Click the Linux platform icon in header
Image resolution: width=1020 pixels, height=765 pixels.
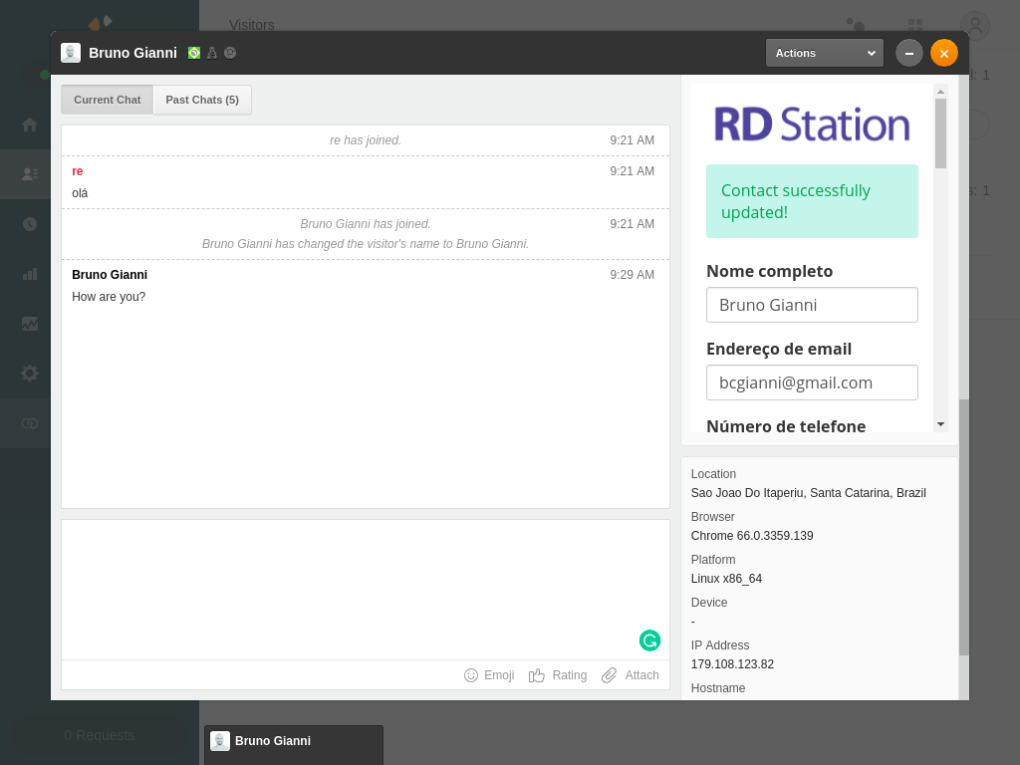coord(212,53)
